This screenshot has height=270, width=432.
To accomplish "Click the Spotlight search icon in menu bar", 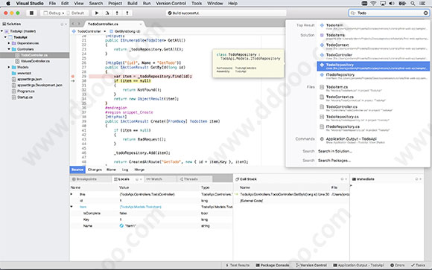I will (413, 3).
